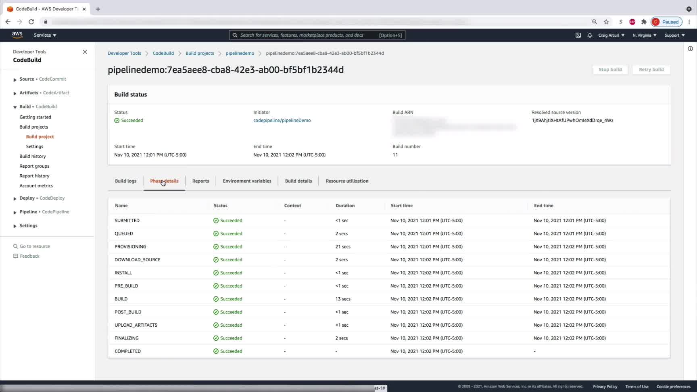
Task: Open a new browser tab with plus icon
Action: (x=98, y=9)
